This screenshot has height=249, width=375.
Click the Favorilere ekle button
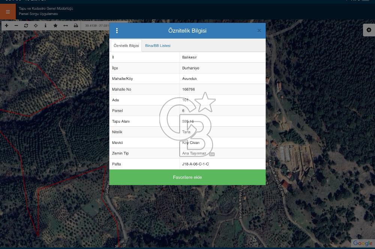pos(187,177)
